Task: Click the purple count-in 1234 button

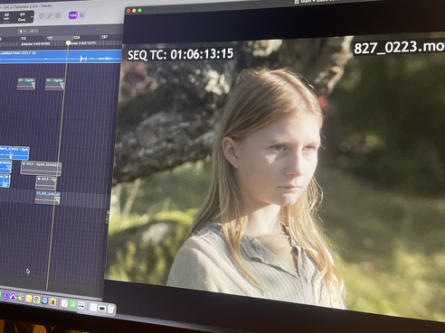Action: (72, 15)
